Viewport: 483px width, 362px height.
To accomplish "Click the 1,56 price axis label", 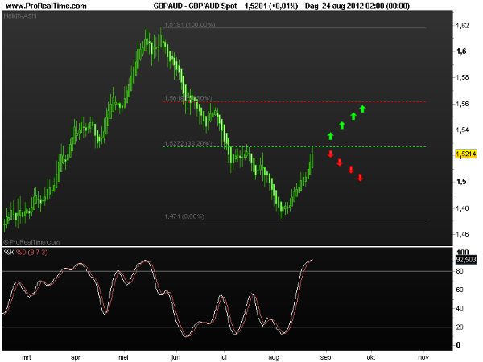I will click(462, 104).
